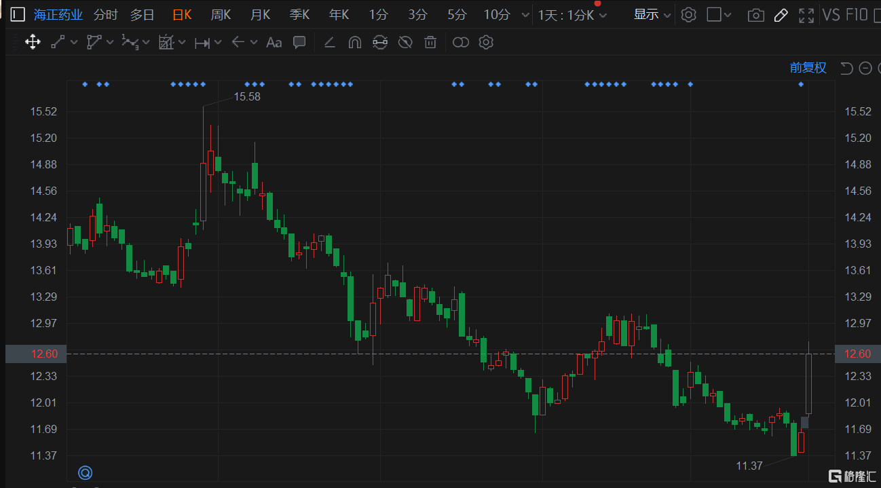Switch to the 多日 tab
The image size is (881, 488).
[x=143, y=15]
